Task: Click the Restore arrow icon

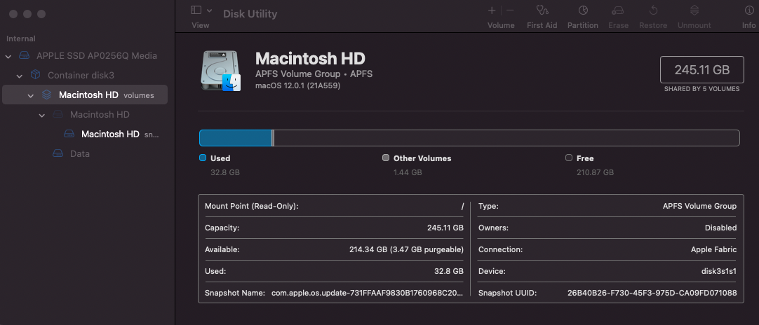Action: [654, 10]
